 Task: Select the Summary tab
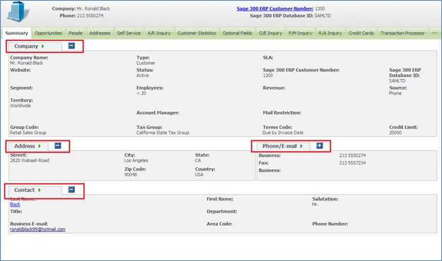[17, 33]
